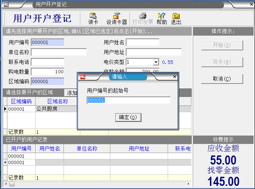The image size is (255, 189).
Task: Click the 写卡(W) write card button
Action: (222, 62)
